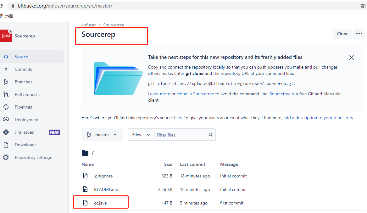Expand the Files dropdown selector
Image resolution: width=367 pixels, height=213 pixels.
pos(141,135)
